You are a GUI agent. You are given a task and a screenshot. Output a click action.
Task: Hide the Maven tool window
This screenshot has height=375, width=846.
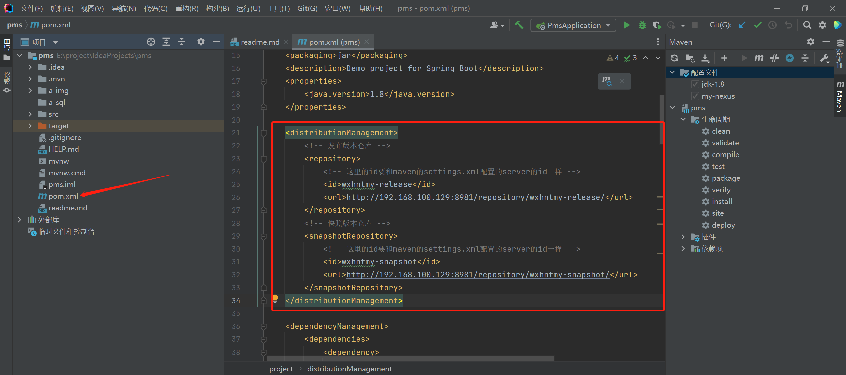point(826,42)
